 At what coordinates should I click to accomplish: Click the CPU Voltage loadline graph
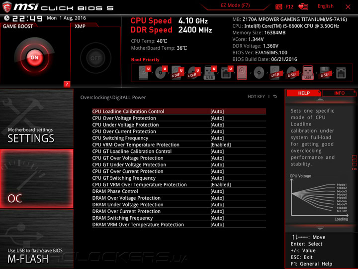(319, 198)
